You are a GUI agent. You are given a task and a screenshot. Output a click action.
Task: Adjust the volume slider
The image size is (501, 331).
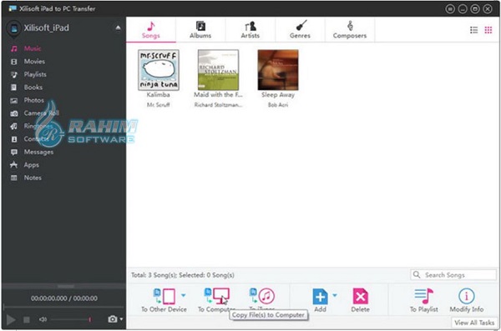(71, 319)
